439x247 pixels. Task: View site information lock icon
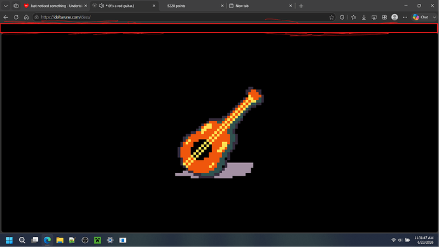[x=36, y=17]
